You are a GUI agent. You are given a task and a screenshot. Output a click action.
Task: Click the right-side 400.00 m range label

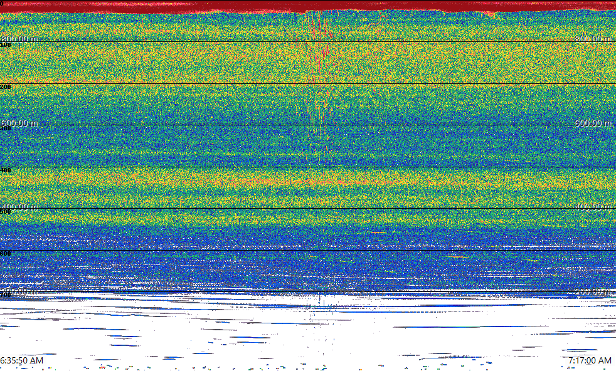coord(593,207)
